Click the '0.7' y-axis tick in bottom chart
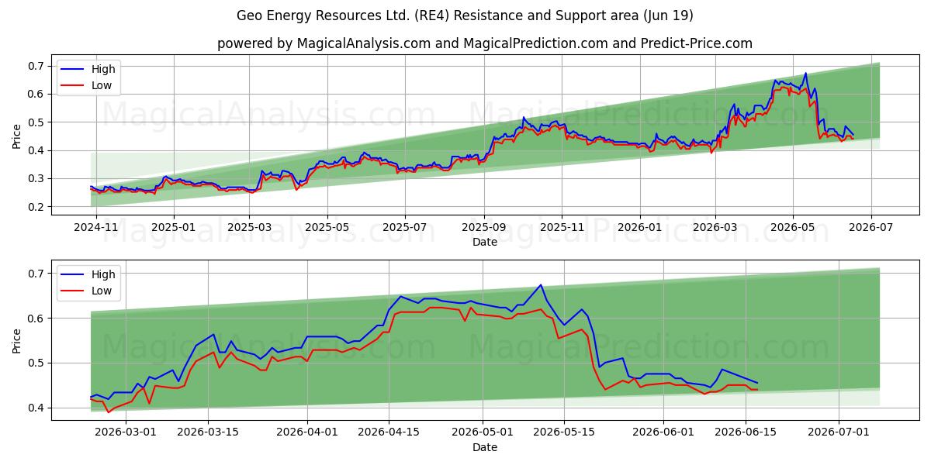This screenshot has width=931, height=465. point(36,273)
